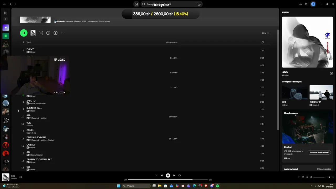Toggle shuffle in the bottom player
Viewport: 336px width, 189px height.
pyautogui.click(x=156, y=176)
